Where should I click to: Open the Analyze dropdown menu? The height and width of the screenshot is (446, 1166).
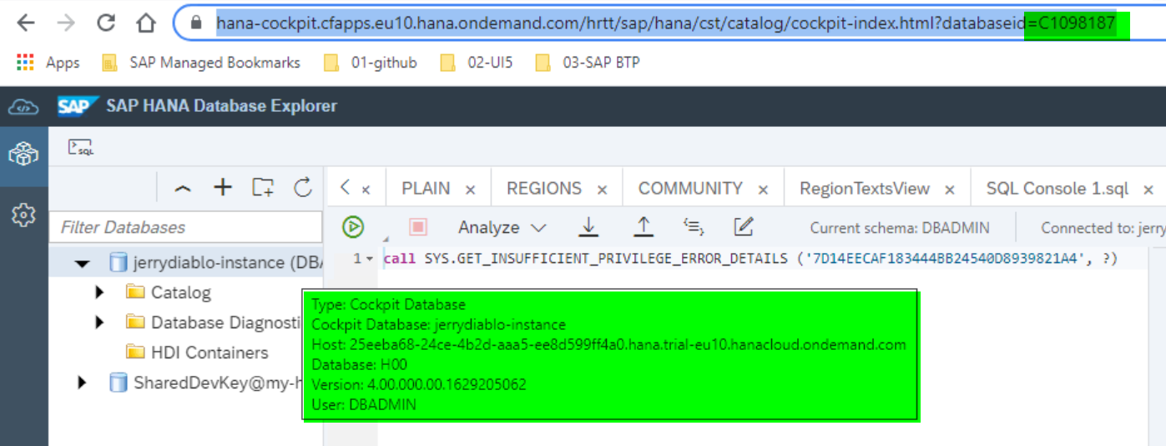[502, 227]
